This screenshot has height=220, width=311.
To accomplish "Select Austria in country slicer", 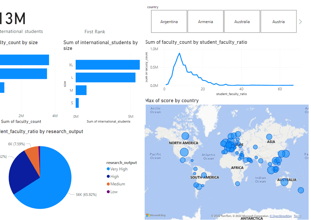I will pyautogui.click(x=278, y=21).
